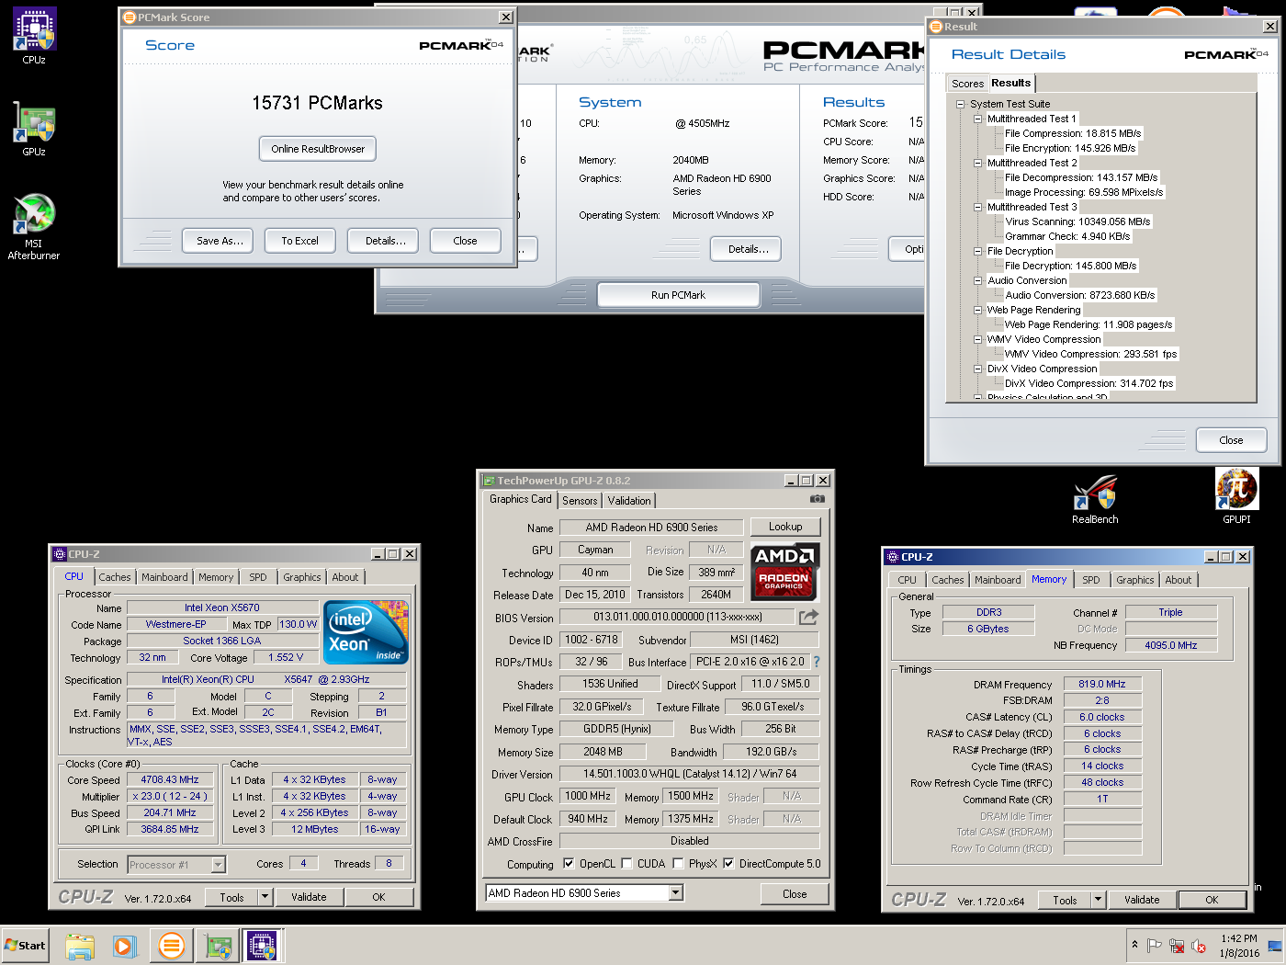Click the BIOS share icon in GPU-Z
This screenshot has width=1286, height=965.
808,617
